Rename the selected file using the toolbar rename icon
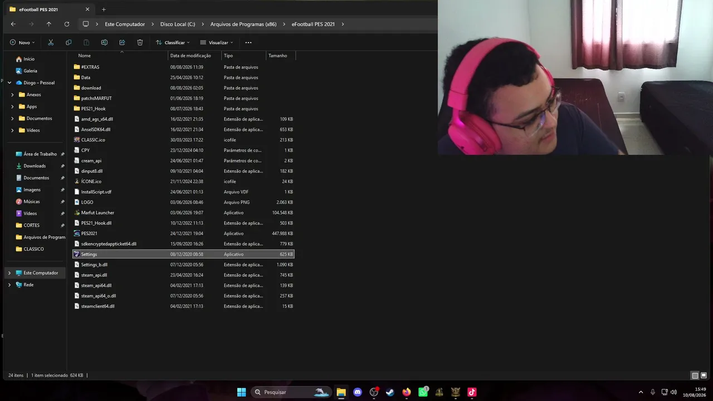This screenshot has height=401, width=713. click(x=104, y=42)
